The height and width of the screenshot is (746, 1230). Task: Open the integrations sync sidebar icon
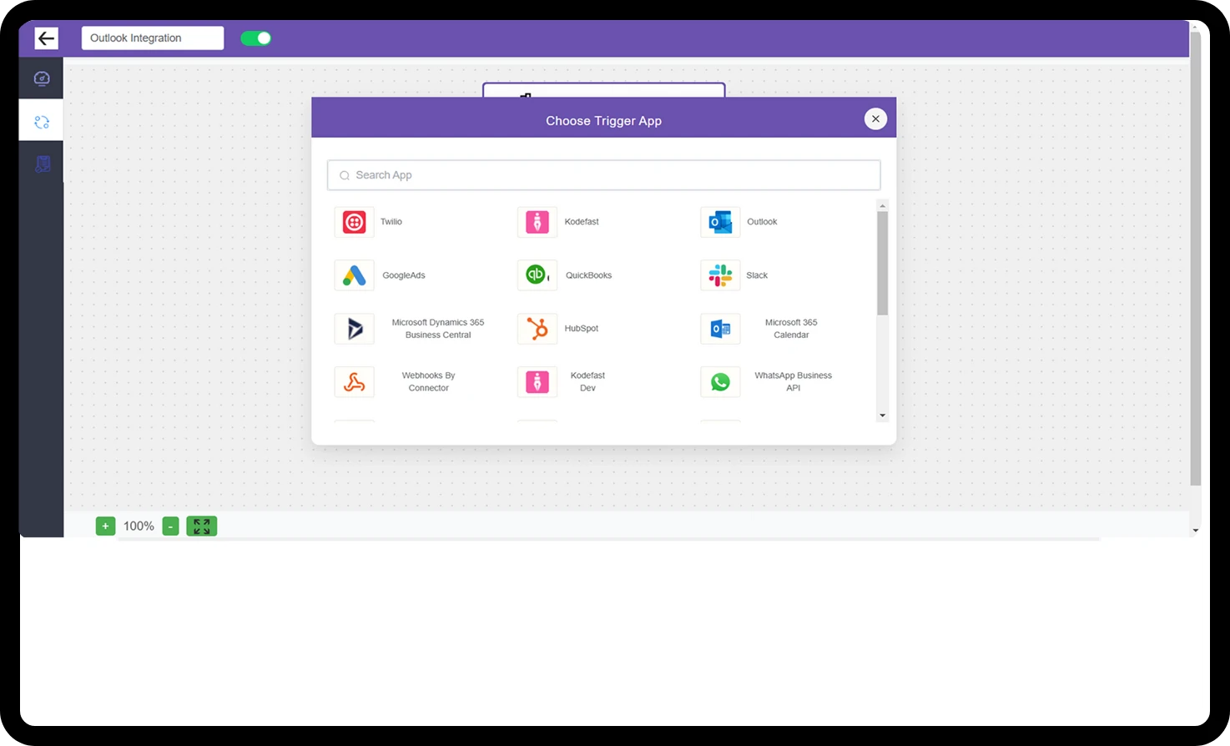(42, 122)
